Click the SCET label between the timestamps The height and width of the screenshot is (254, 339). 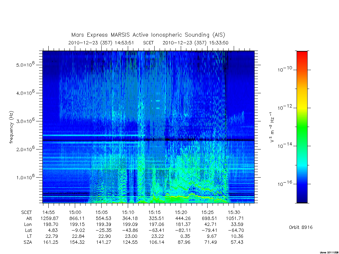(x=148, y=43)
